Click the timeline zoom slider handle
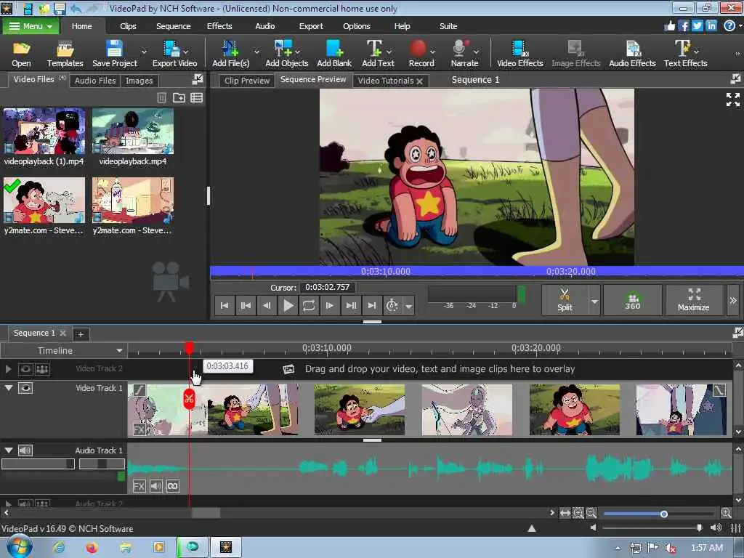744x558 pixels. [664, 514]
